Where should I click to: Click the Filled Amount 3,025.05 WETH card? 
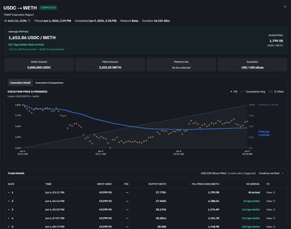click(x=110, y=65)
